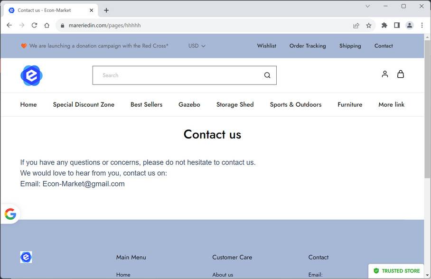Click the search magnifier icon
This screenshot has height=279, width=431.
tap(267, 75)
